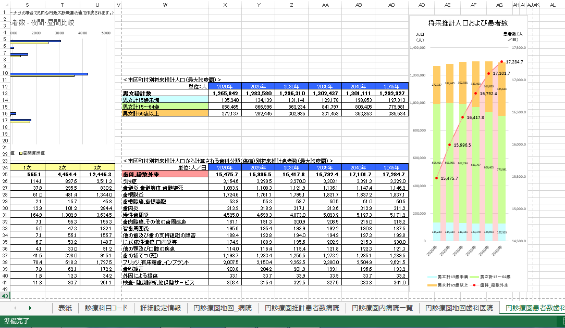
Task: Select the 男女計15歳未満 table cell
Action: (165, 100)
